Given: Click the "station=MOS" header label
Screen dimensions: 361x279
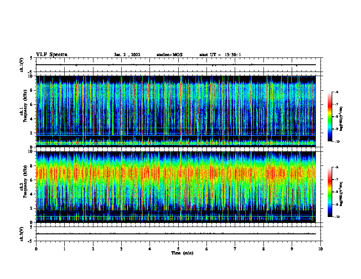Looking at the screenshot, I should (170, 55).
